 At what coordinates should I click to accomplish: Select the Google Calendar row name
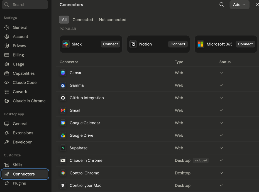coord(85,123)
